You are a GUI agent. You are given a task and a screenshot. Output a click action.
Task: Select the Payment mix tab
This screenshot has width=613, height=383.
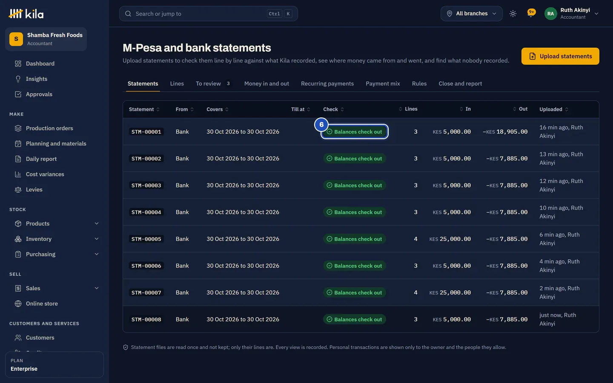click(383, 83)
